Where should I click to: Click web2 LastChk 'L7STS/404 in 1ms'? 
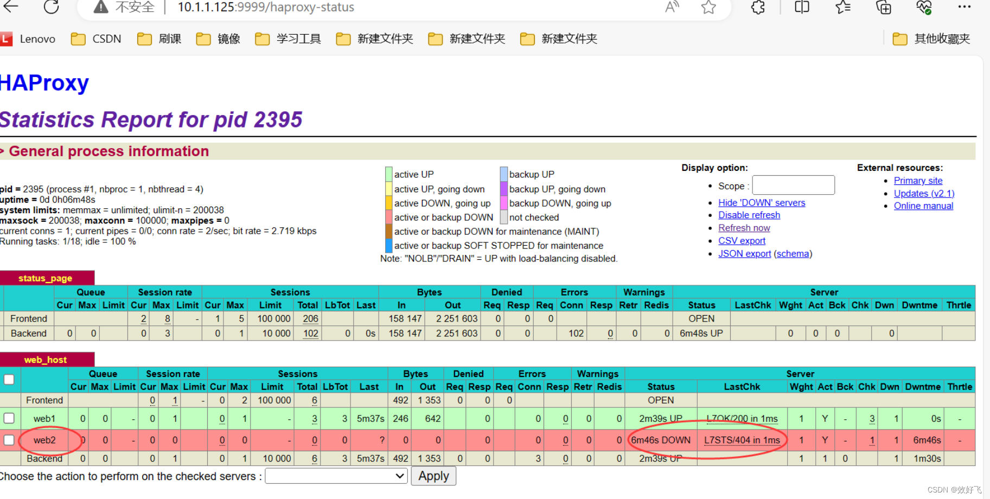coord(742,440)
